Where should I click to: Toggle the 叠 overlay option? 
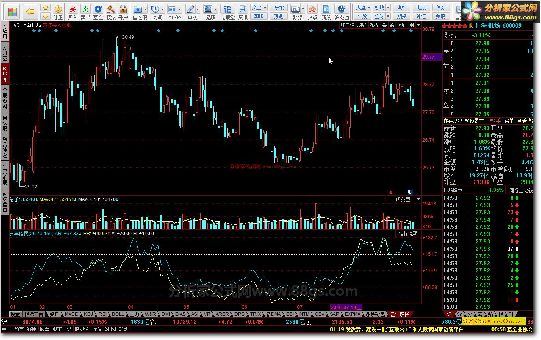(x=384, y=25)
